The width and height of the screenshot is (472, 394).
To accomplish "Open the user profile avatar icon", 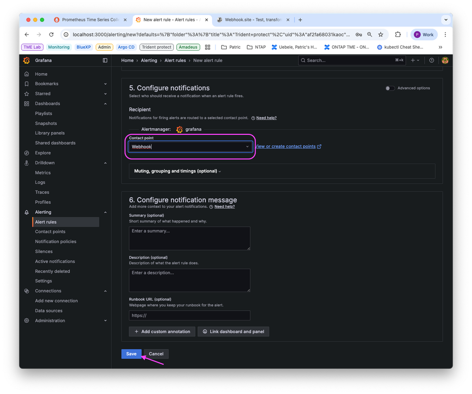I will click(445, 60).
